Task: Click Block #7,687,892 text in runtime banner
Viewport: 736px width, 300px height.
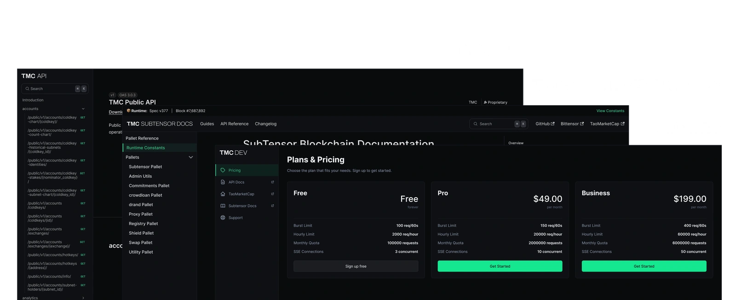Action: click(190, 111)
